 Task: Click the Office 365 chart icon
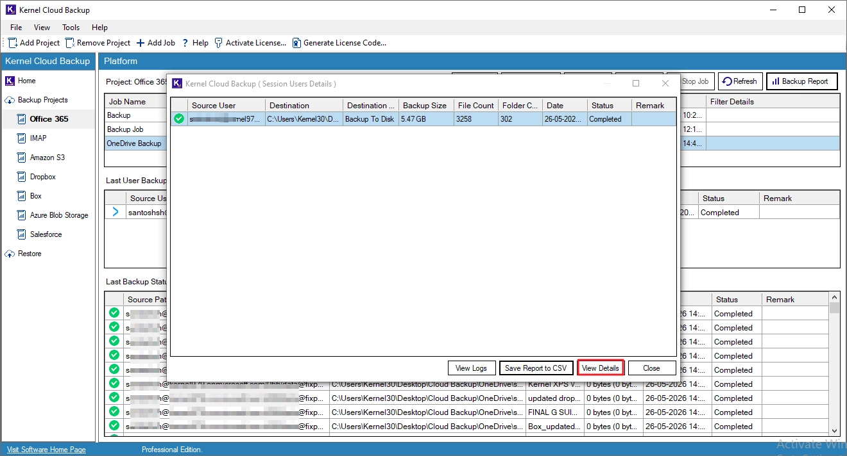click(21, 119)
